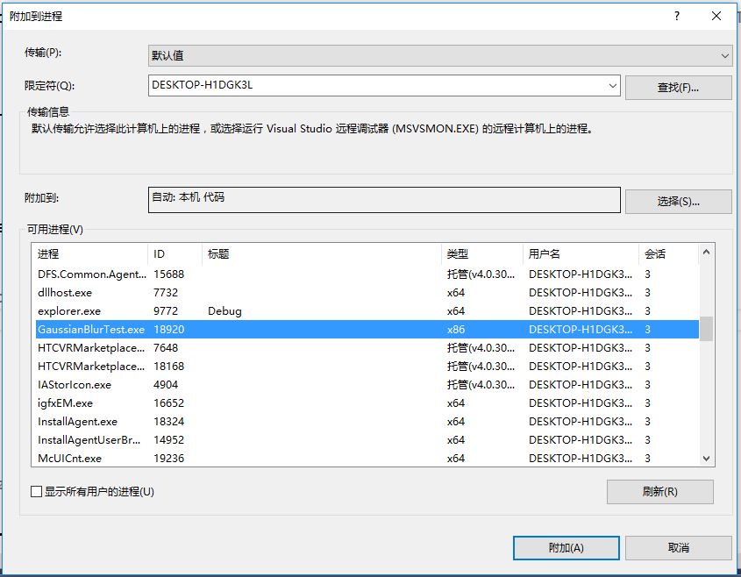
Task: Click the process list scrollbar thumb
Action: coord(706,329)
